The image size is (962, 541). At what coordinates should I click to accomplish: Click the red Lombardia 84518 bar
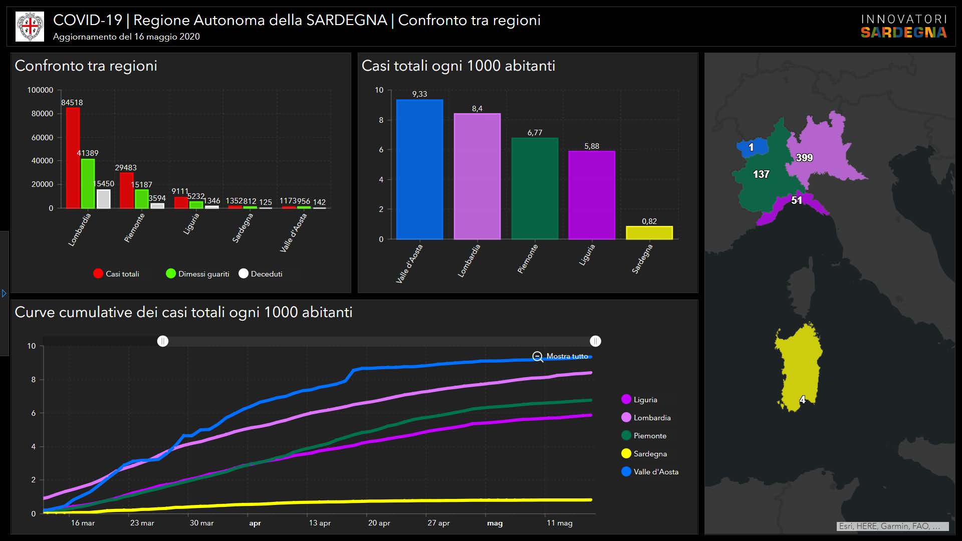tap(73, 158)
